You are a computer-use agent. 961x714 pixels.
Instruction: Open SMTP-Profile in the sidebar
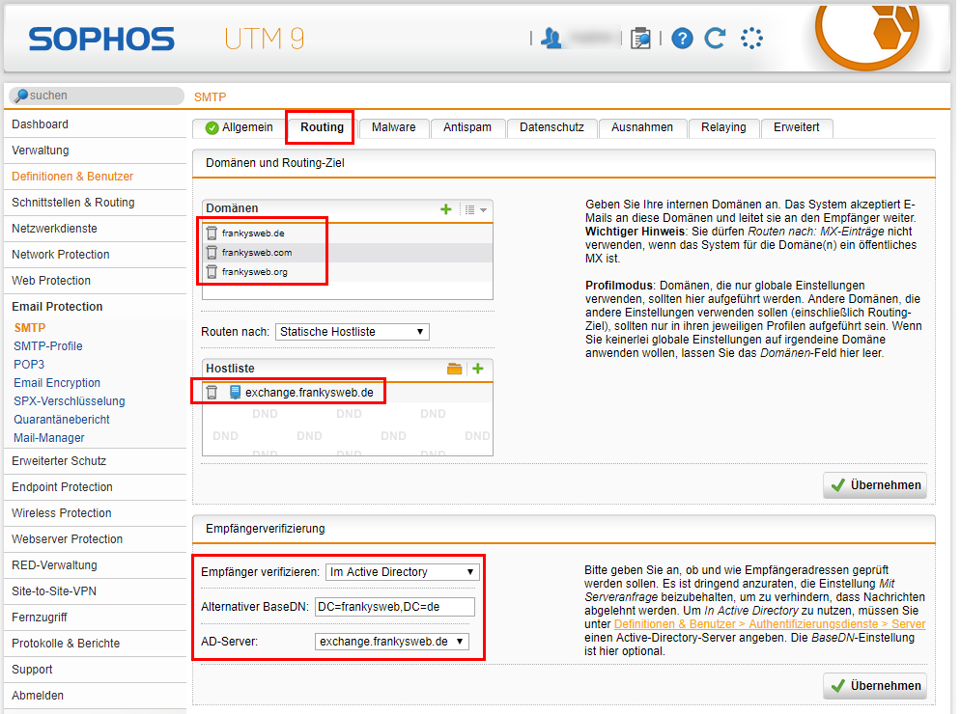pyautogui.click(x=48, y=346)
